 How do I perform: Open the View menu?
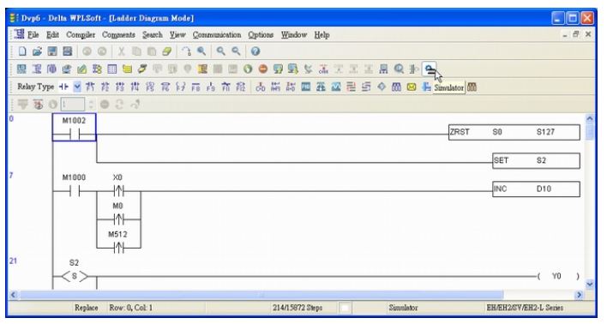[177, 35]
